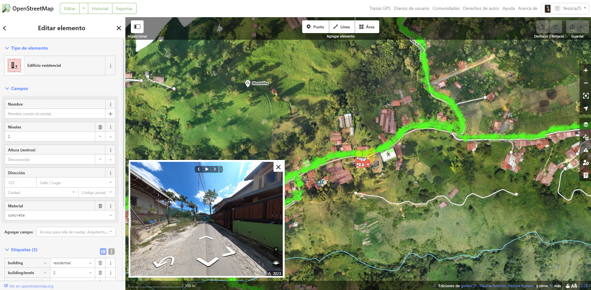Expand the Agregar campo dropdown
This screenshot has width=591, height=290.
tap(110, 232)
